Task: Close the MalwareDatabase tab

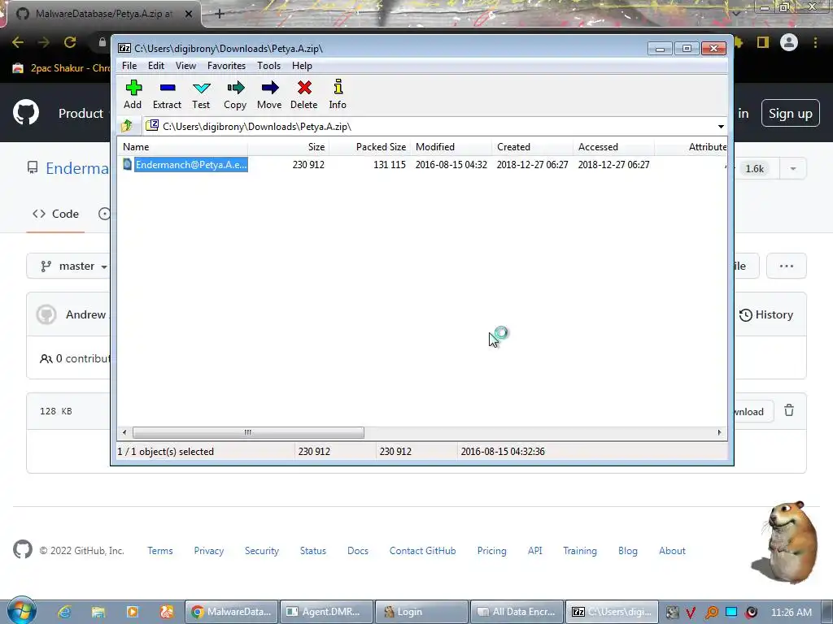Action: [189, 14]
